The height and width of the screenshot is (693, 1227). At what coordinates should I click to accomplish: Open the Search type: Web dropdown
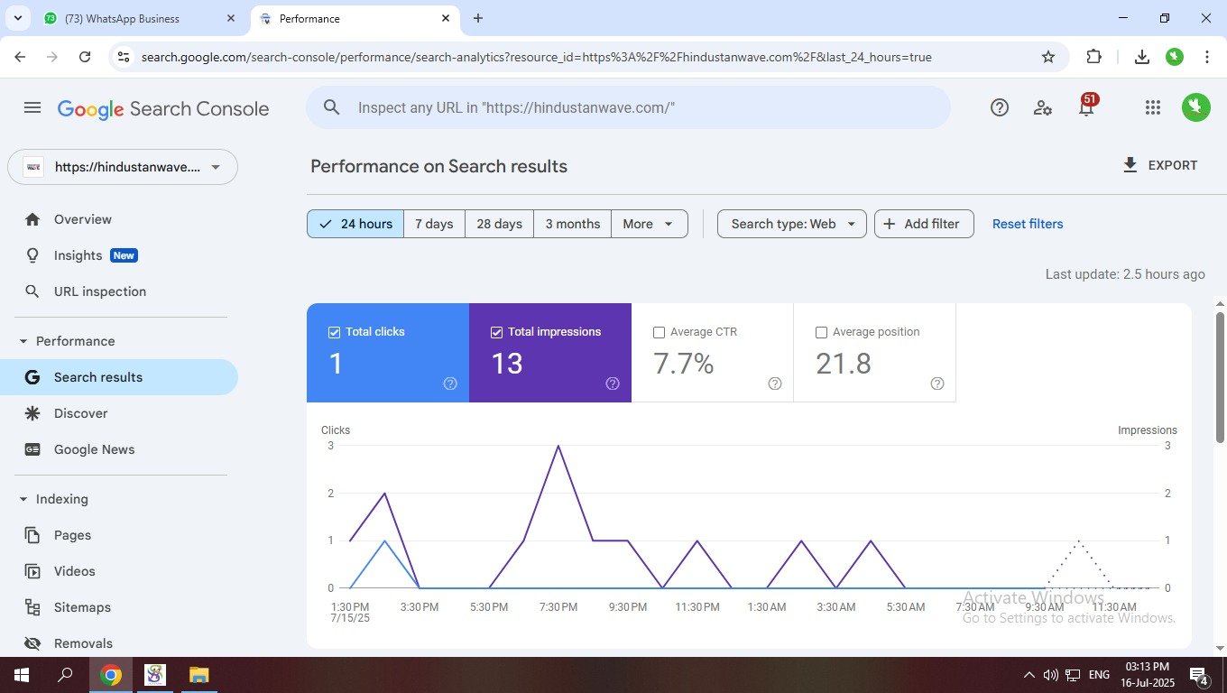pyautogui.click(x=791, y=224)
